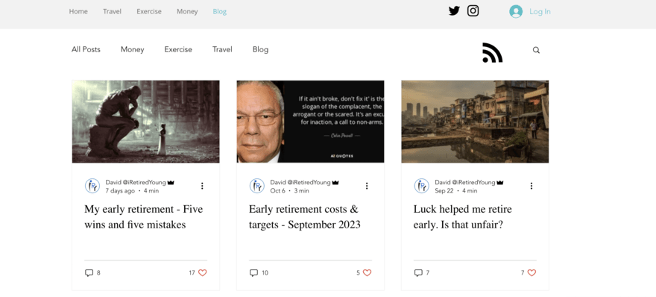Image resolution: width=656 pixels, height=297 pixels.
Task: Select the Money category under All Posts row
Action: 132,49
